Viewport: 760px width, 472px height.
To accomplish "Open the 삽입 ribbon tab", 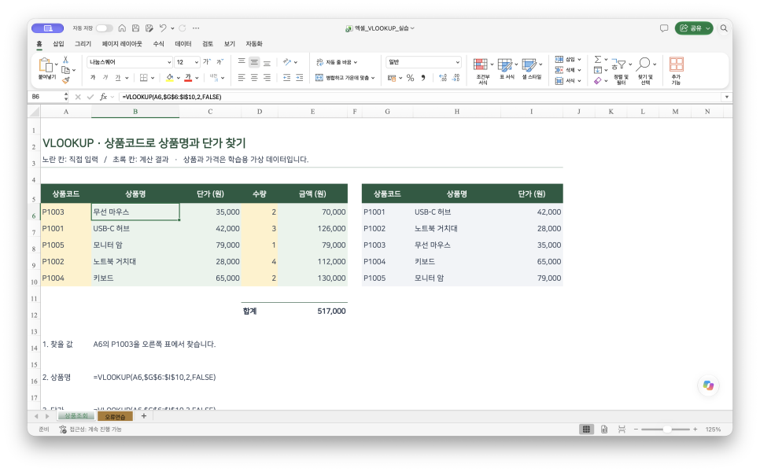I will [58, 43].
